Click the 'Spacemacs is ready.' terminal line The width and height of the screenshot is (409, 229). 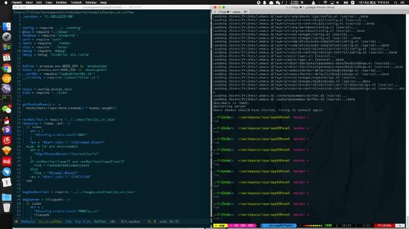(x=231, y=103)
